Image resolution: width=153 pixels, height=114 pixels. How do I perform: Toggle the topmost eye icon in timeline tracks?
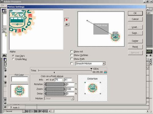click(6, 71)
